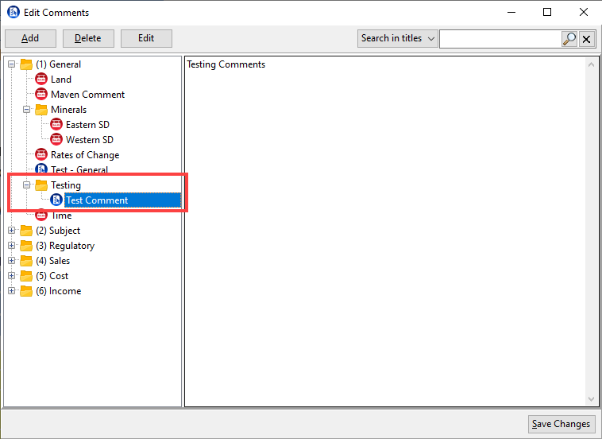Click into the search text field
This screenshot has height=439, width=602.
point(500,38)
